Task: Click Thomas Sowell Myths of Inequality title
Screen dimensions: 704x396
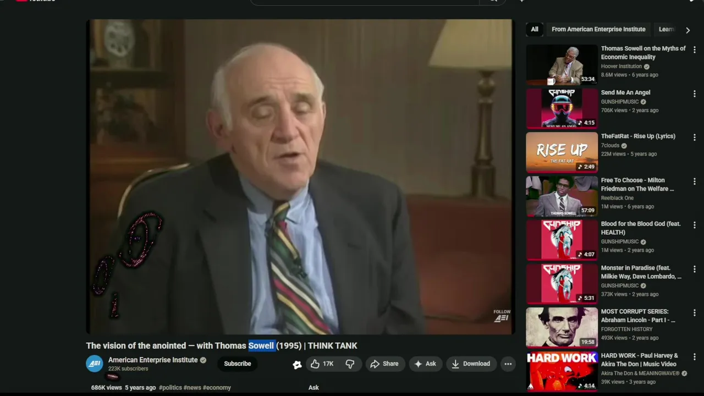Action: pyautogui.click(x=643, y=53)
